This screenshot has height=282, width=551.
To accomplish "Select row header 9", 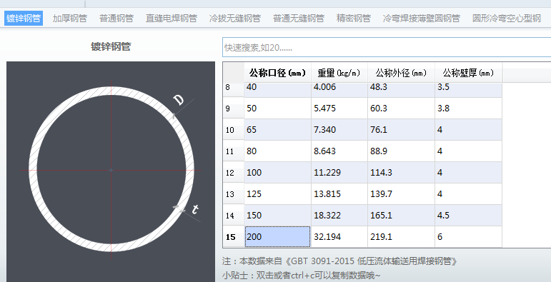I will (234, 109).
